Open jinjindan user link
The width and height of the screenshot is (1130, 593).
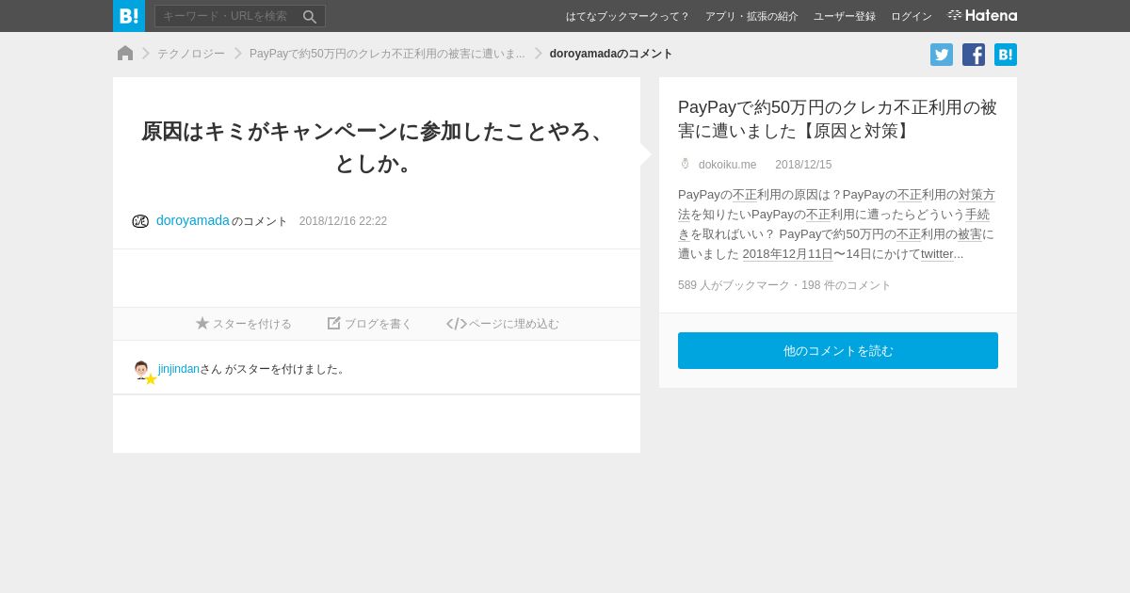[179, 369]
